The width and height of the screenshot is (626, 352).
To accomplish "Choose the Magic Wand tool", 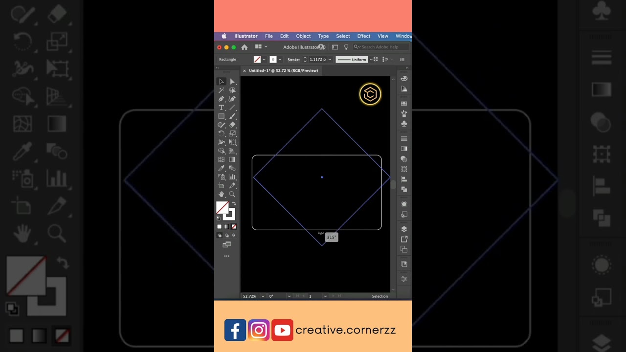I will pos(221,90).
